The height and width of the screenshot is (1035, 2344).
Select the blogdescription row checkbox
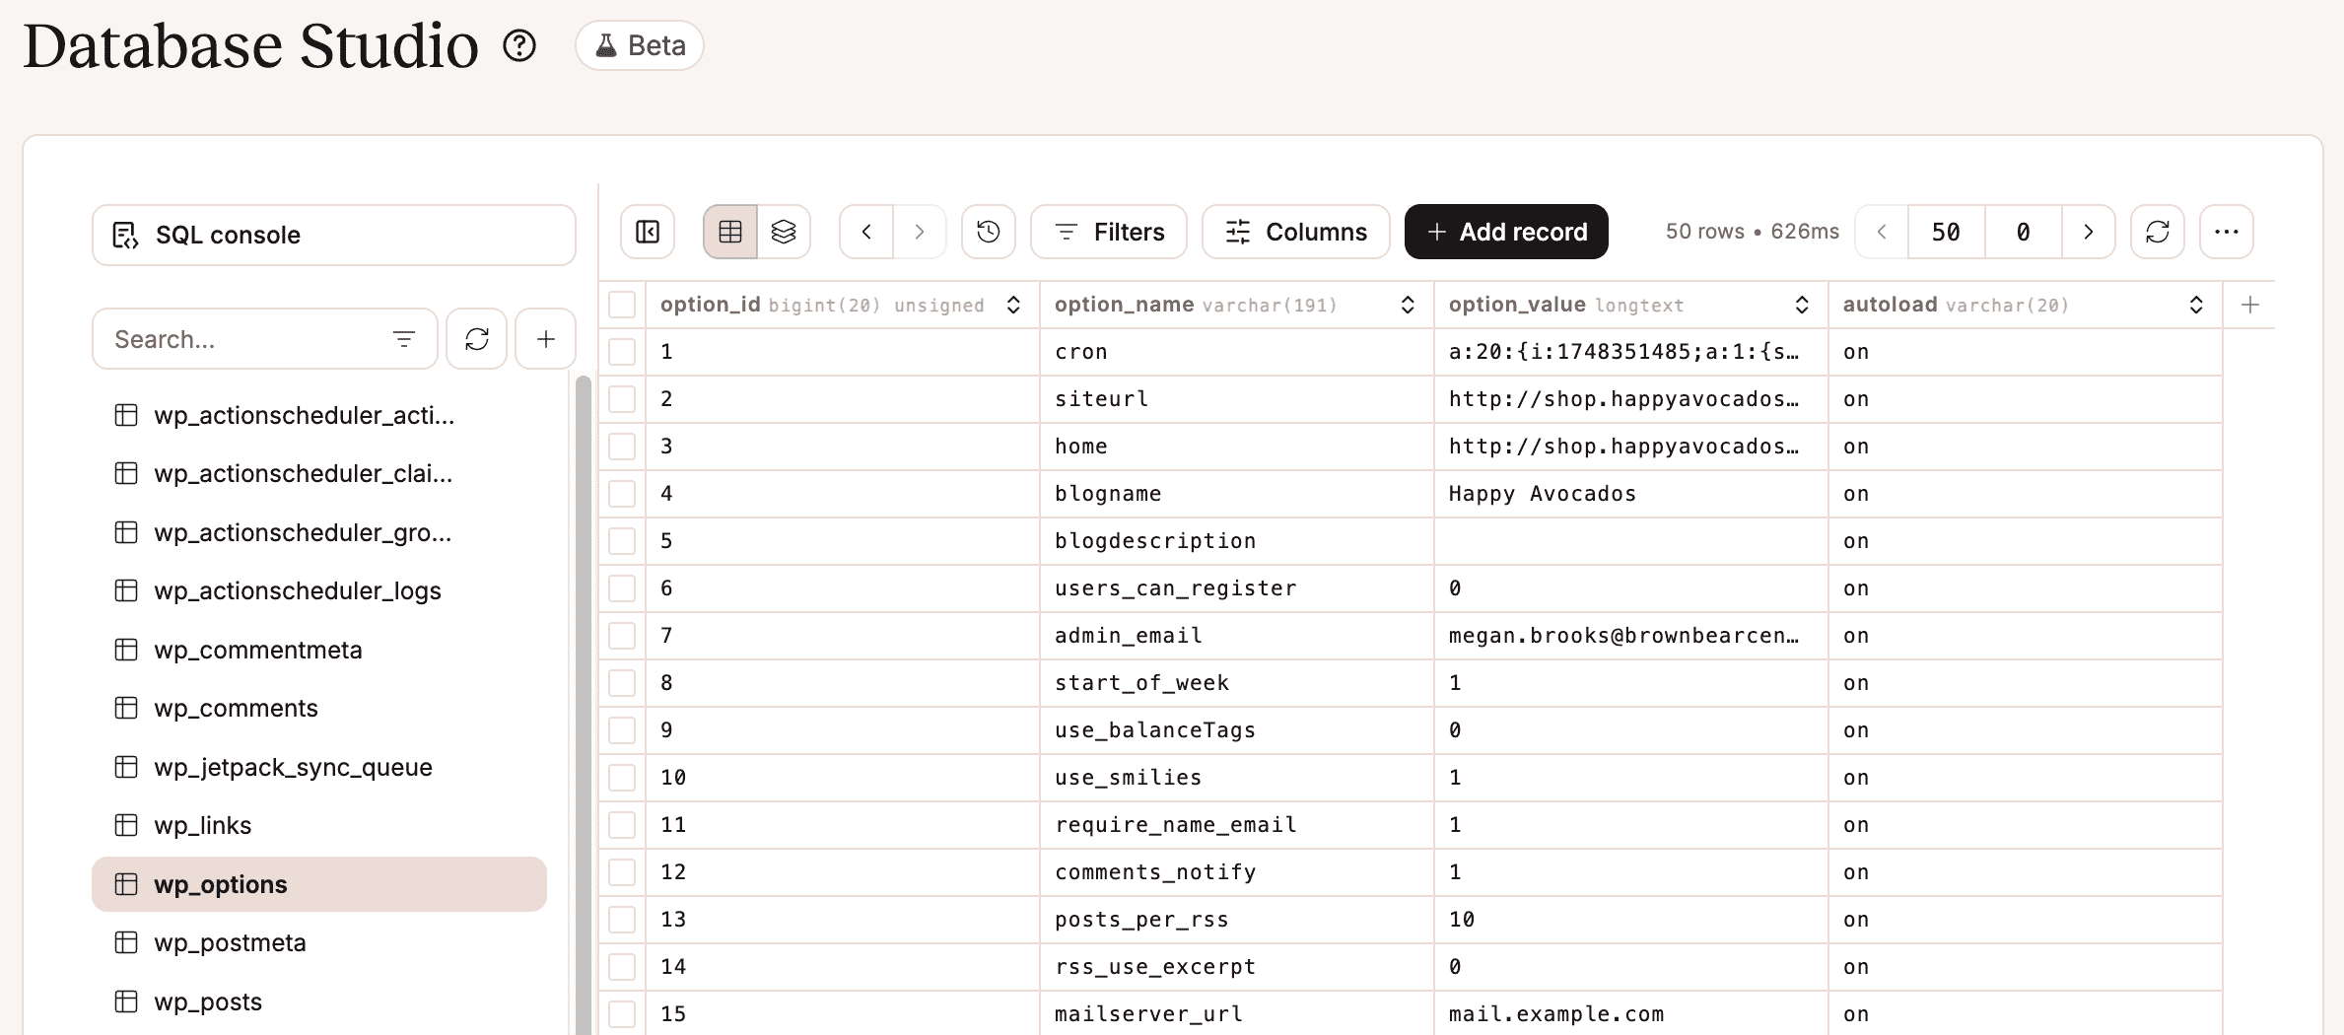(x=622, y=541)
